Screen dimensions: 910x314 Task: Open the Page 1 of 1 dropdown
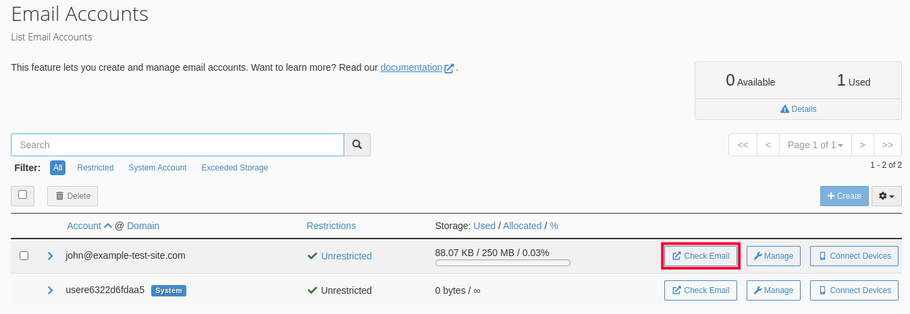(815, 145)
